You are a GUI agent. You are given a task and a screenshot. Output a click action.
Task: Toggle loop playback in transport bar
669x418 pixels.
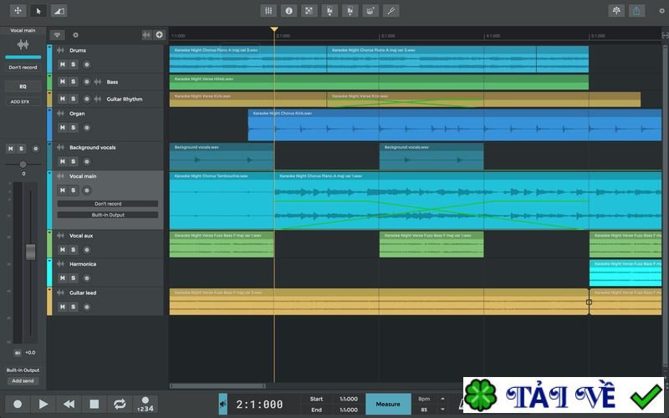(x=120, y=404)
